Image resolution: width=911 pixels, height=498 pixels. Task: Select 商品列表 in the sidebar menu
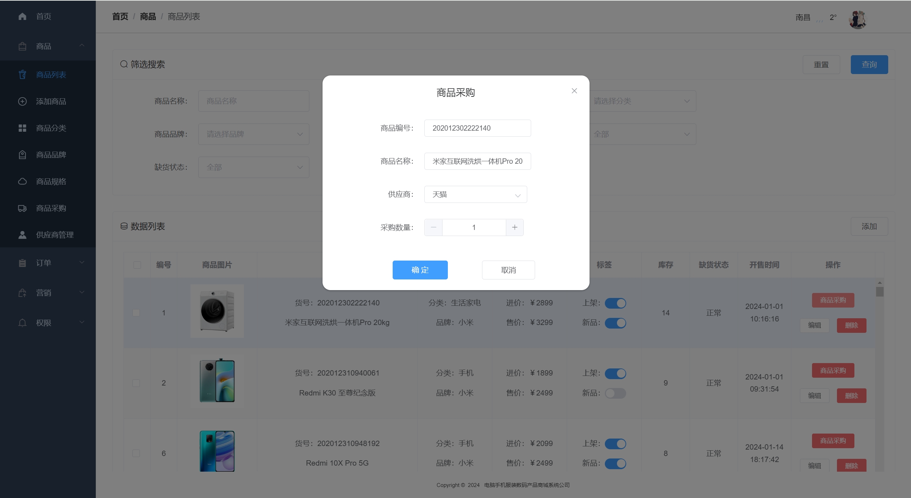51,75
